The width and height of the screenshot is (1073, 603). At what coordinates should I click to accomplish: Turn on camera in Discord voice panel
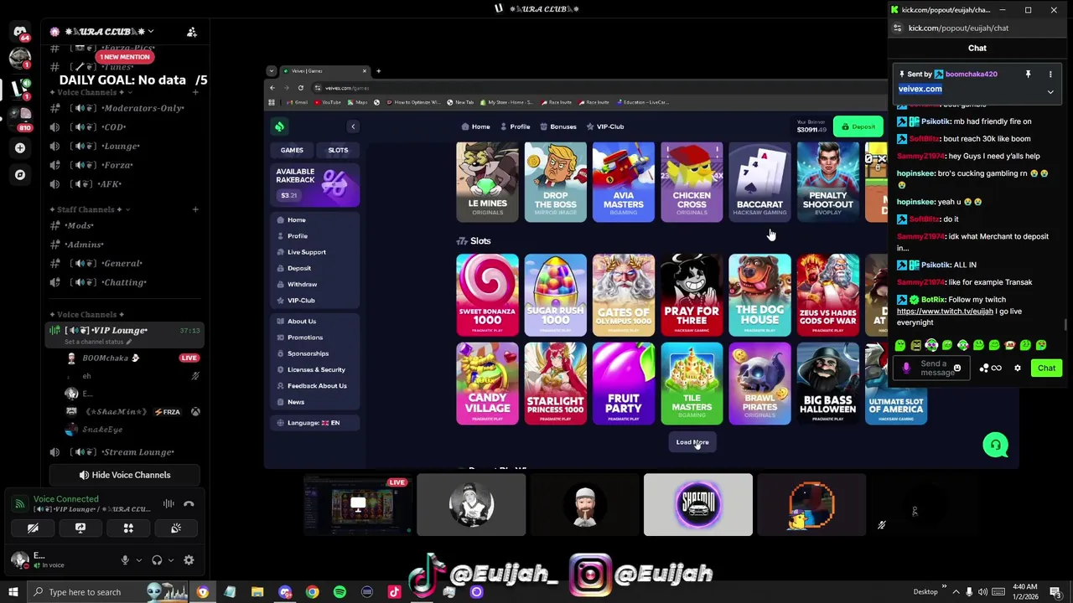pyautogui.click(x=33, y=528)
